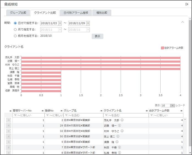192x155 pixels.
Task: Click the 須藤 隆 chart bar
Action: point(41,73)
